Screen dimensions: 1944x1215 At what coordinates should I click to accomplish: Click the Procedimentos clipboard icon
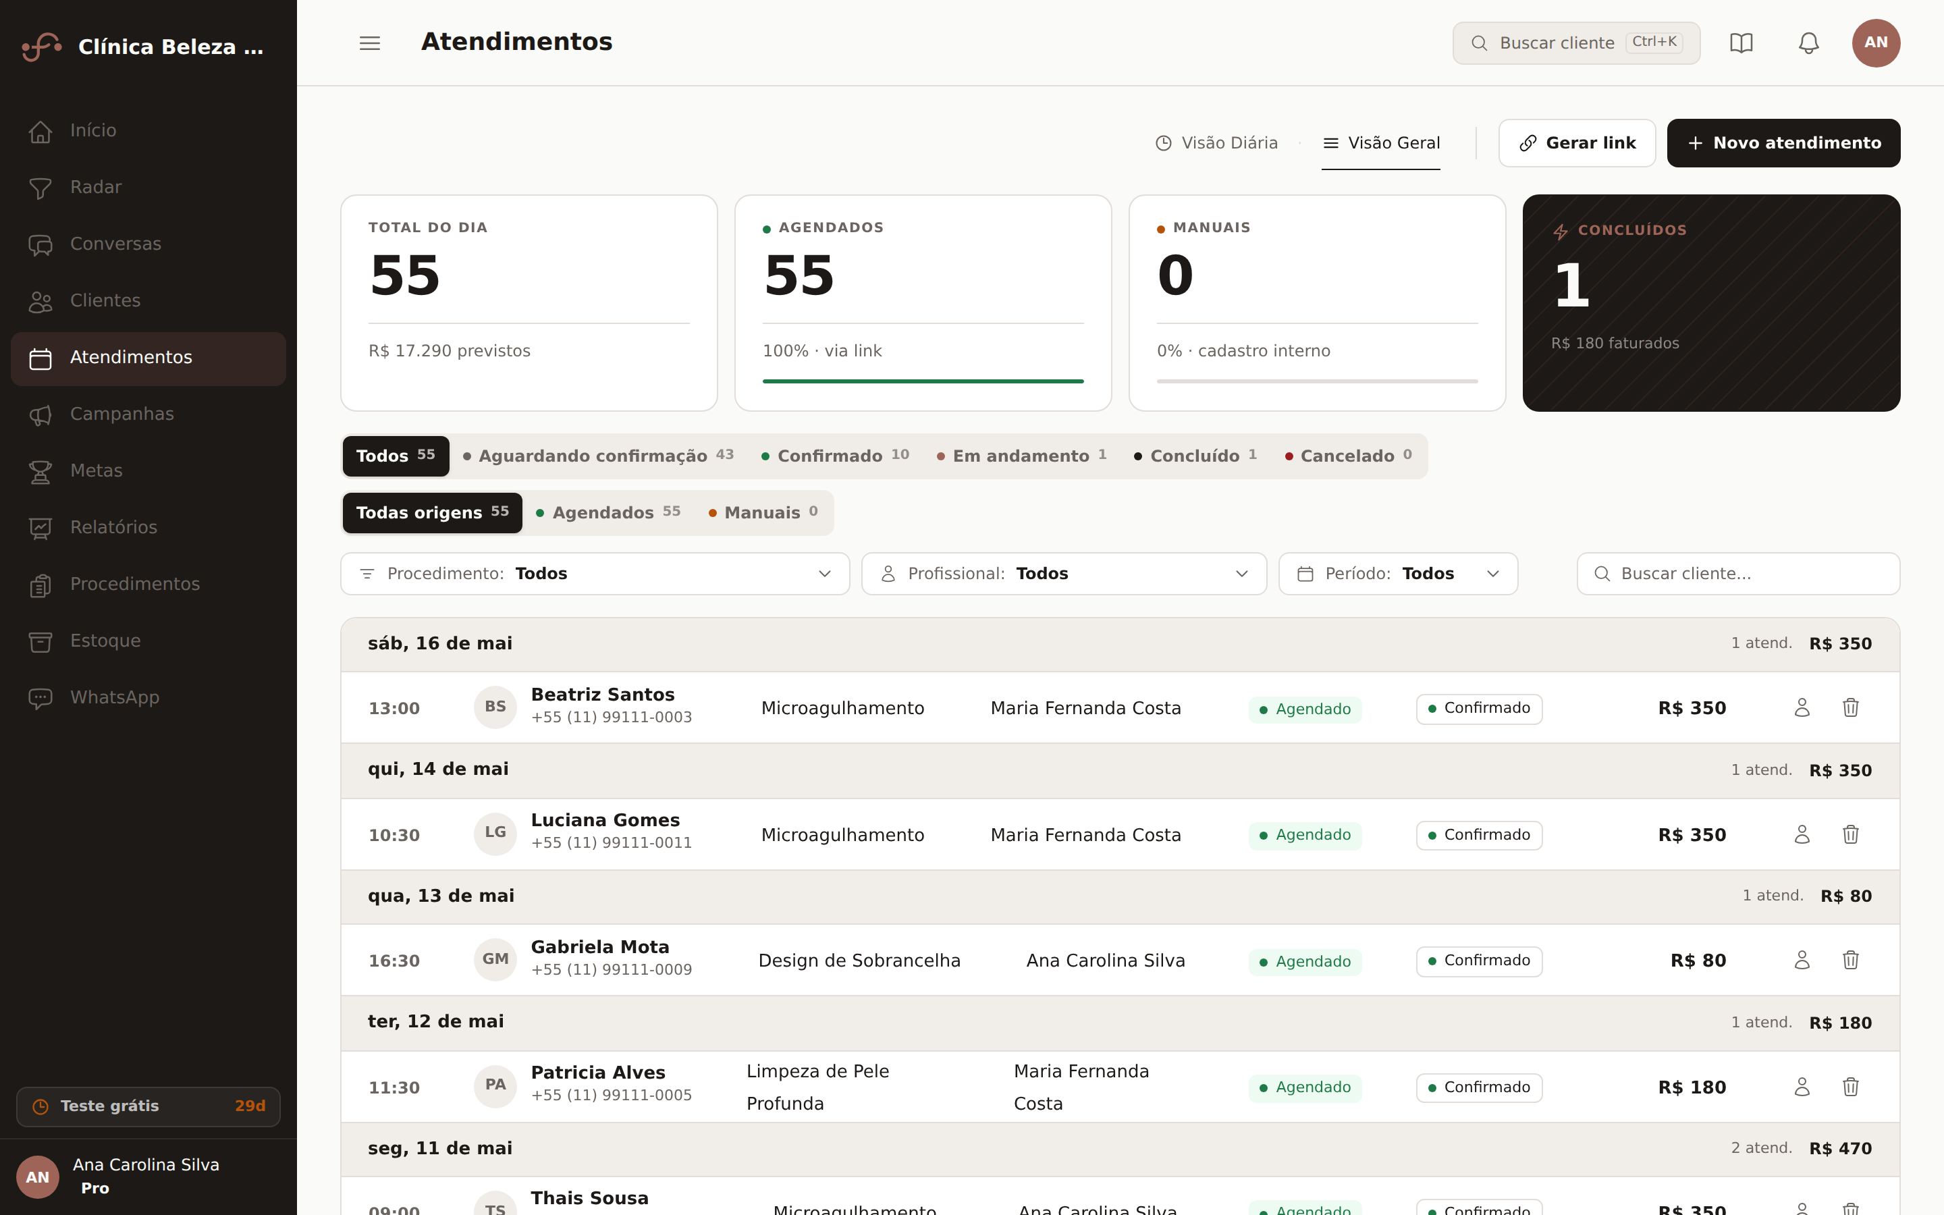40,585
